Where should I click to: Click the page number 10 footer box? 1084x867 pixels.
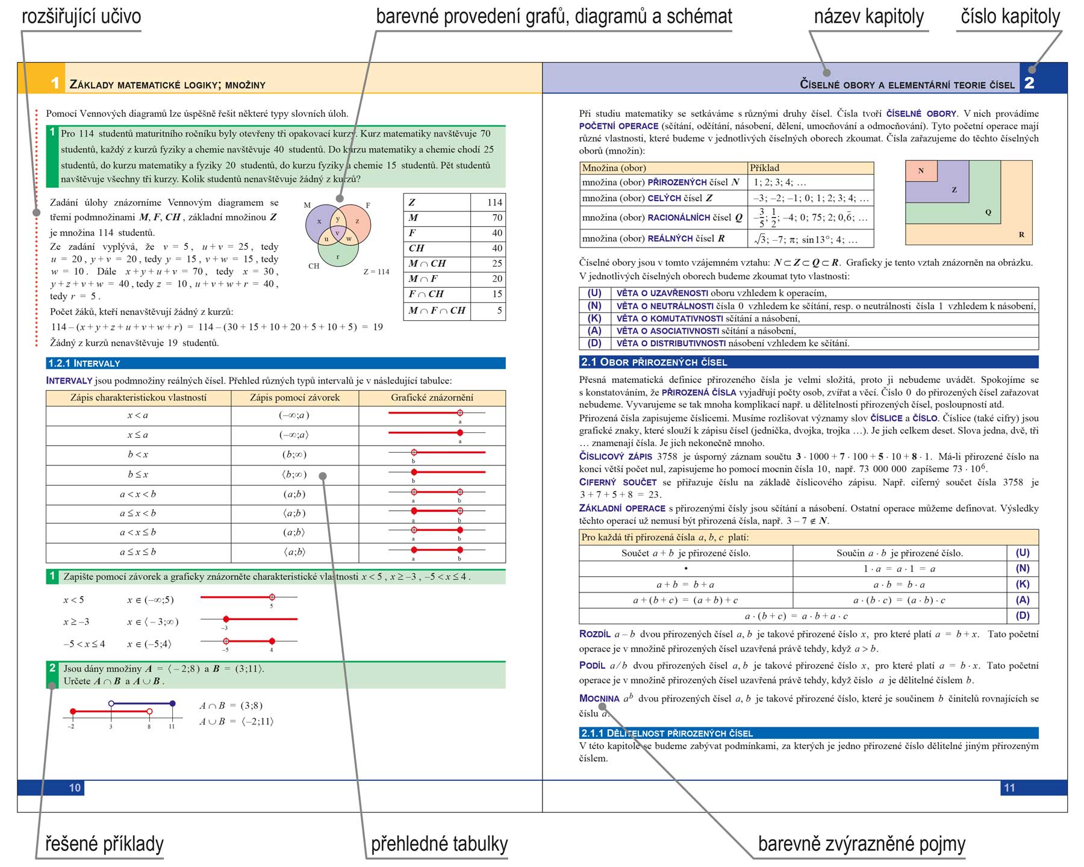[x=75, y=788]
